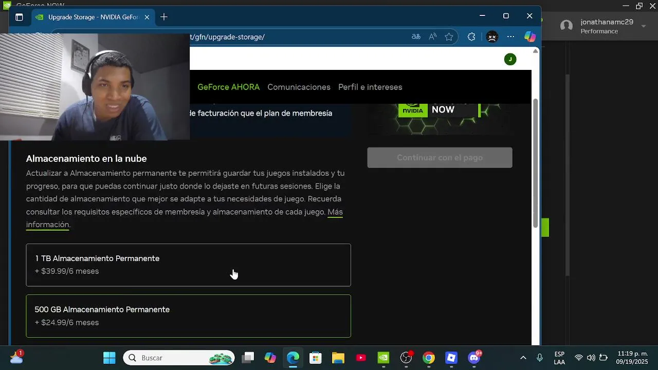Click the GeForce NOW user avatar icon
Image resolution: width=658 pixels, height=370 pixels.
coord(566,26)
